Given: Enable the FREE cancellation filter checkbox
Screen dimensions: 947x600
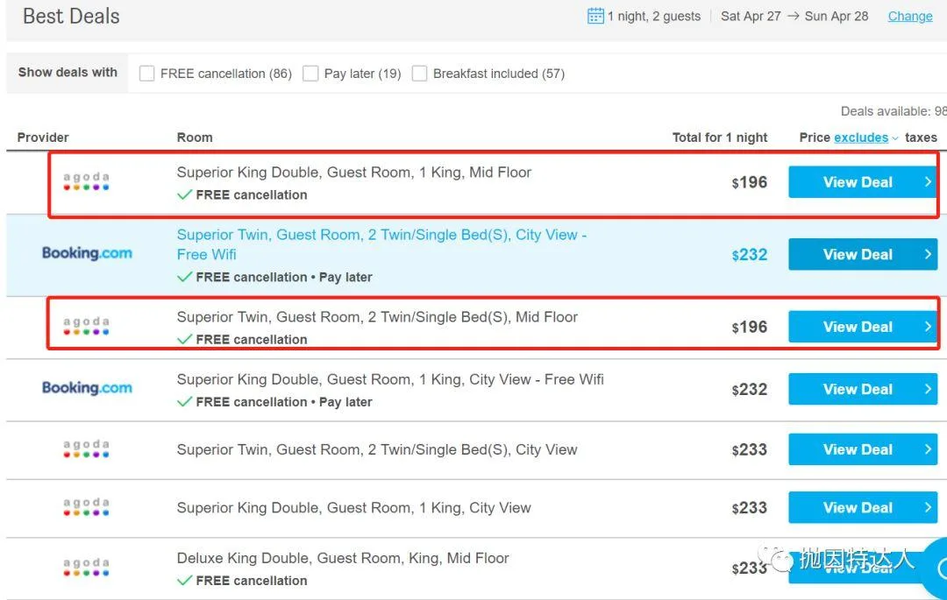Looking at the screenshot, I should 147,74.
